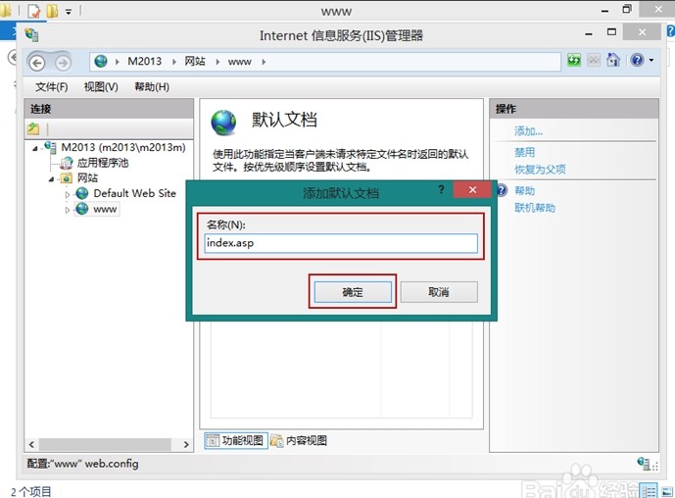Click the 确定 button in the dialog
Viewport: 675px width, 498px height.
[x=353, y=292]
